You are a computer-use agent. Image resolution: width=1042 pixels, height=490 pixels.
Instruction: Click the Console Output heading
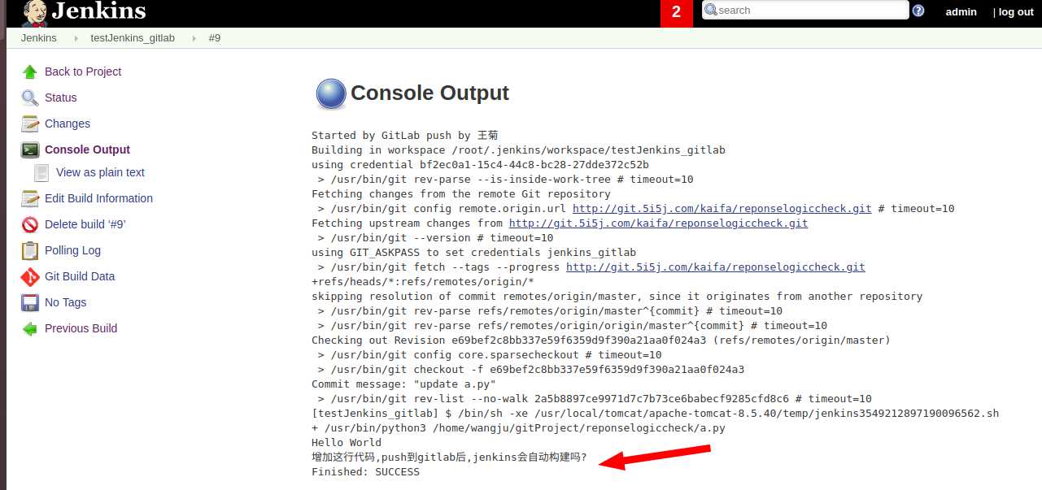[x=429, y=93]
